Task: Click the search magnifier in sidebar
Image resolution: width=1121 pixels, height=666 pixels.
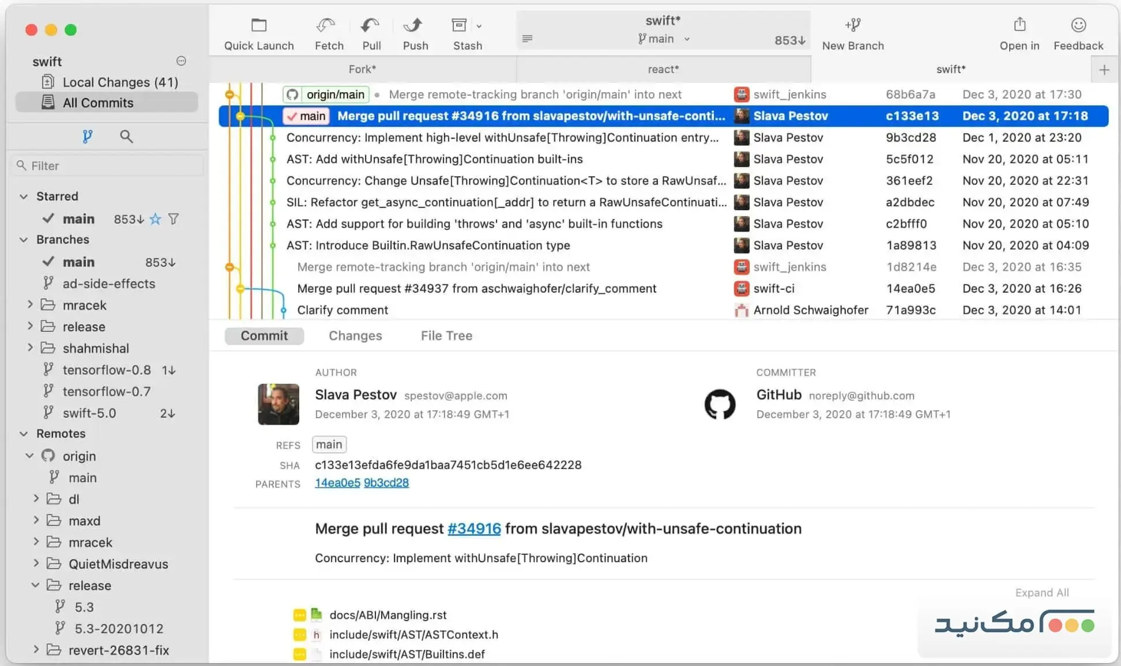Action: coord(126,137)
